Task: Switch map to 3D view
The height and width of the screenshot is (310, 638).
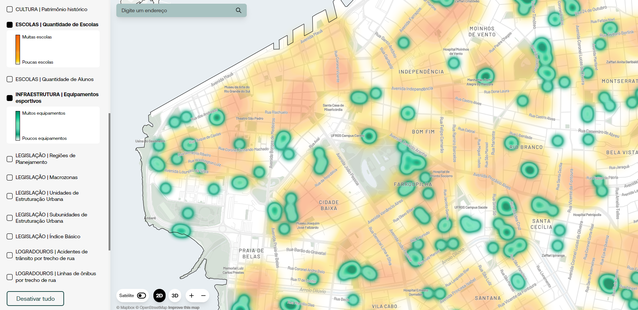Action: 175,296
